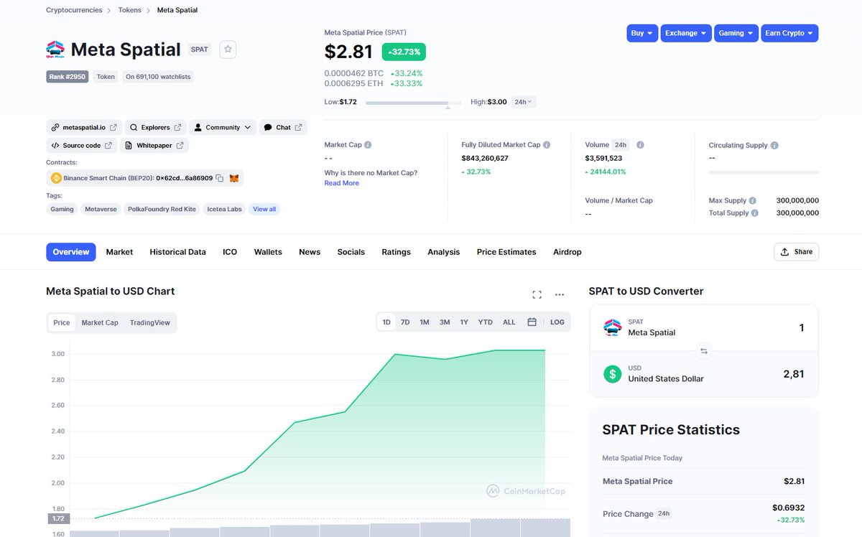
Task: Change Price Change 24h period selector
Action: tap(664, 513)
